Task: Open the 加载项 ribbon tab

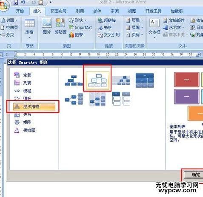Action: pyautogui.click(x=177, y=11)
